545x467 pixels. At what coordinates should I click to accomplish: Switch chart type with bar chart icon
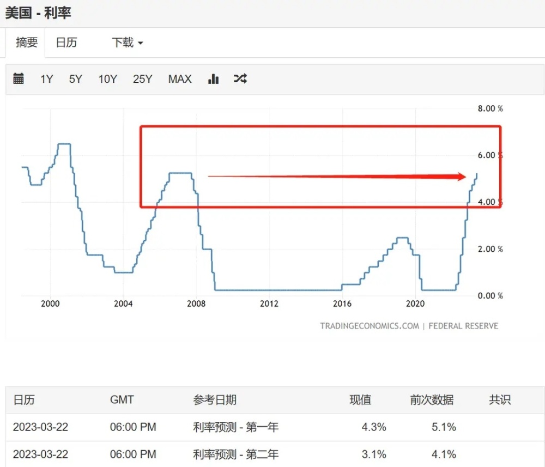(x=213, y=78)
